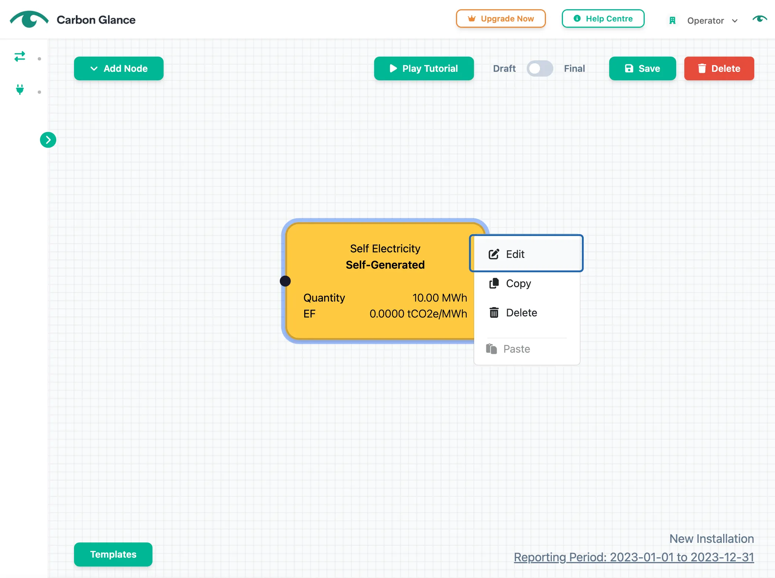775x578 pixels.
Task: Choose Delete in the context menu
Action: click(527, 313)
